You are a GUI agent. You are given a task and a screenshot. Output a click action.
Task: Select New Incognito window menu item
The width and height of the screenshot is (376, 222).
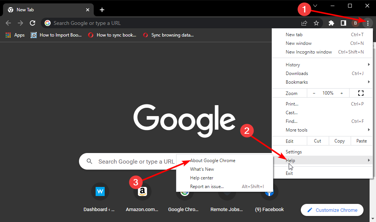point(322,52)
